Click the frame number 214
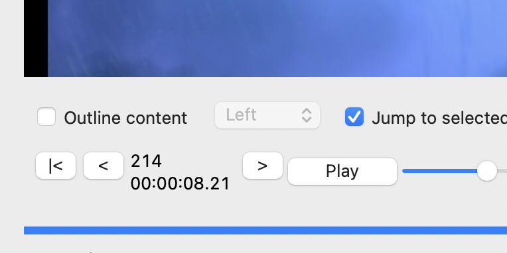The image size is (507, 253). (146, 161)
